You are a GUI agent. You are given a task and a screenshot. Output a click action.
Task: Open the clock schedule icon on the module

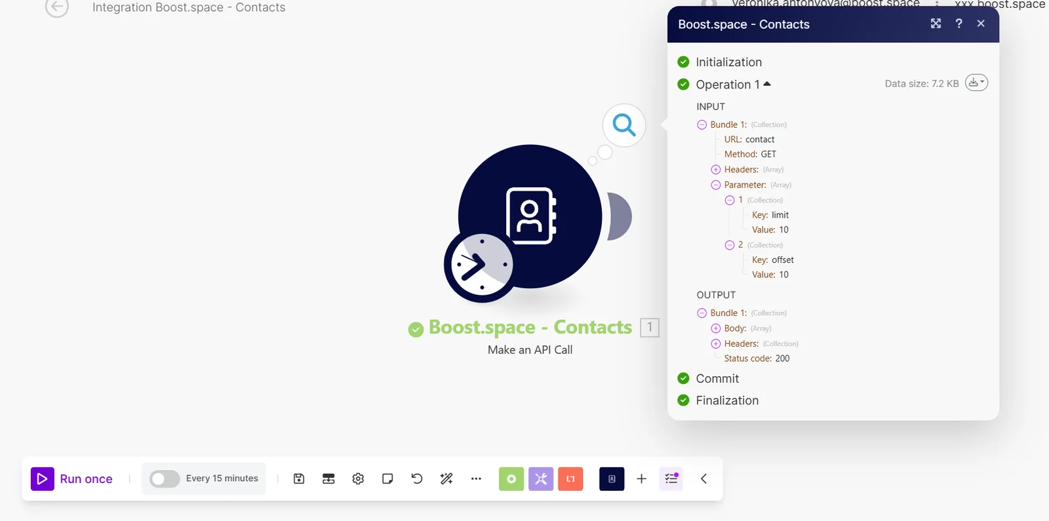tap(482, 265)
